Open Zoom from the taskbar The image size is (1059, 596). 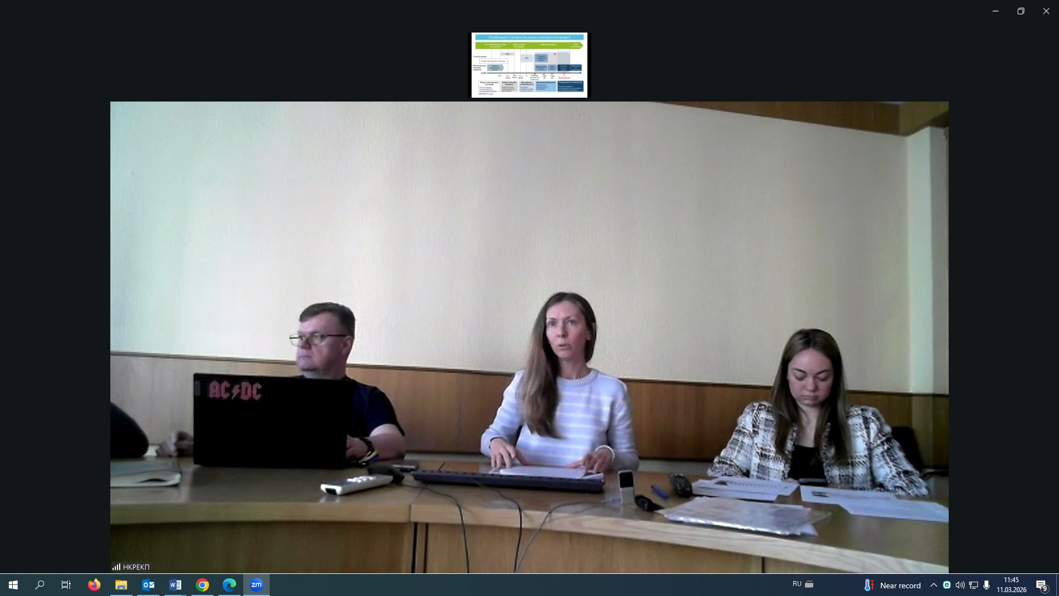[256, 585]
